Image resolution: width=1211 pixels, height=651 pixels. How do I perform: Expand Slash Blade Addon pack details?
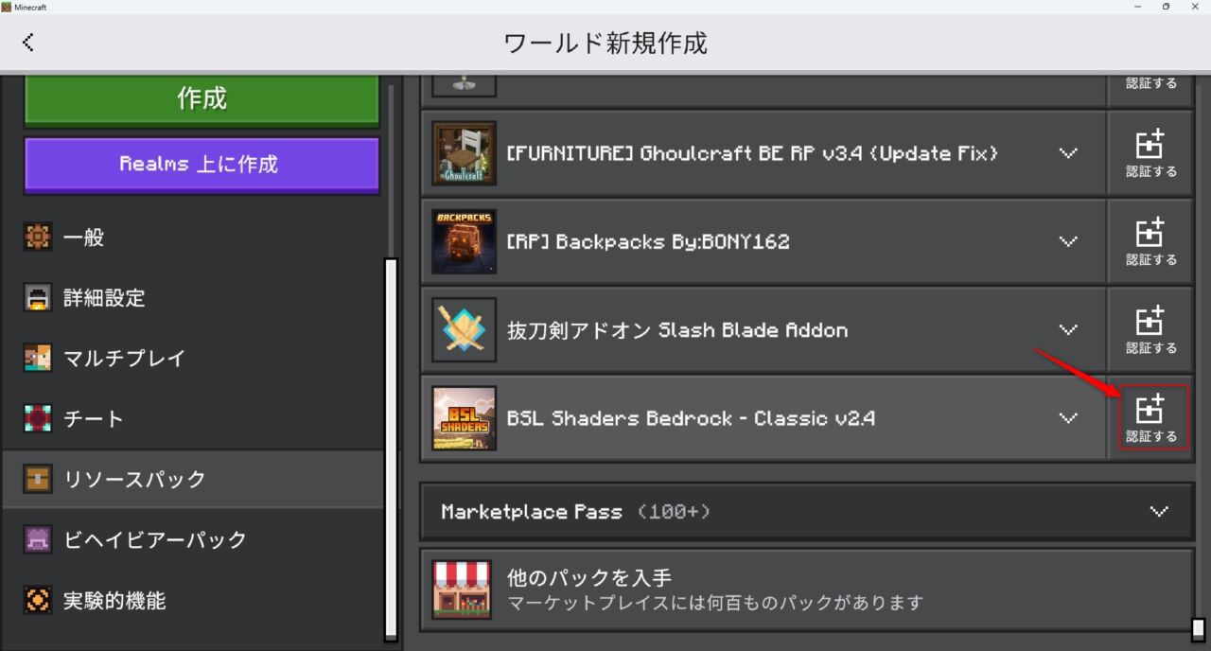1068,329
